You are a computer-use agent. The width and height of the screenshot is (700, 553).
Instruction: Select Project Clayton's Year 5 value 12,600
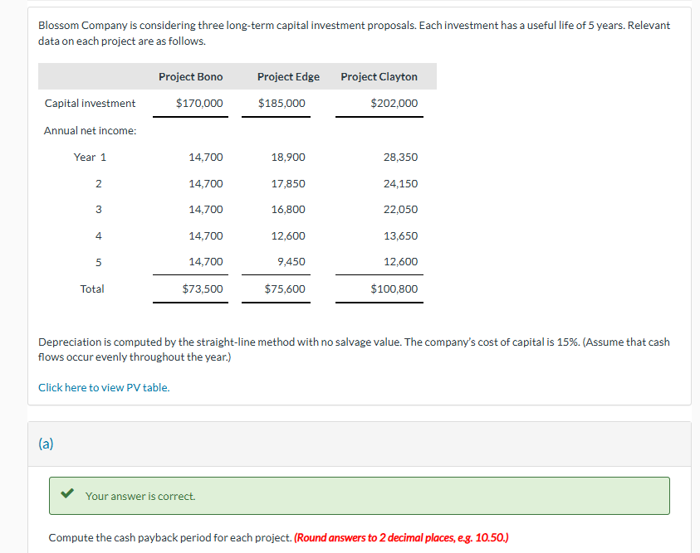click(400, 261)
